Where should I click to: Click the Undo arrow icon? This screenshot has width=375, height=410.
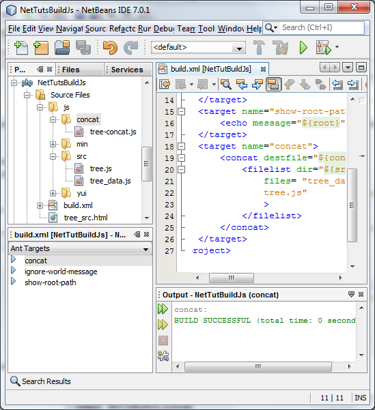[x=110, y=48]
